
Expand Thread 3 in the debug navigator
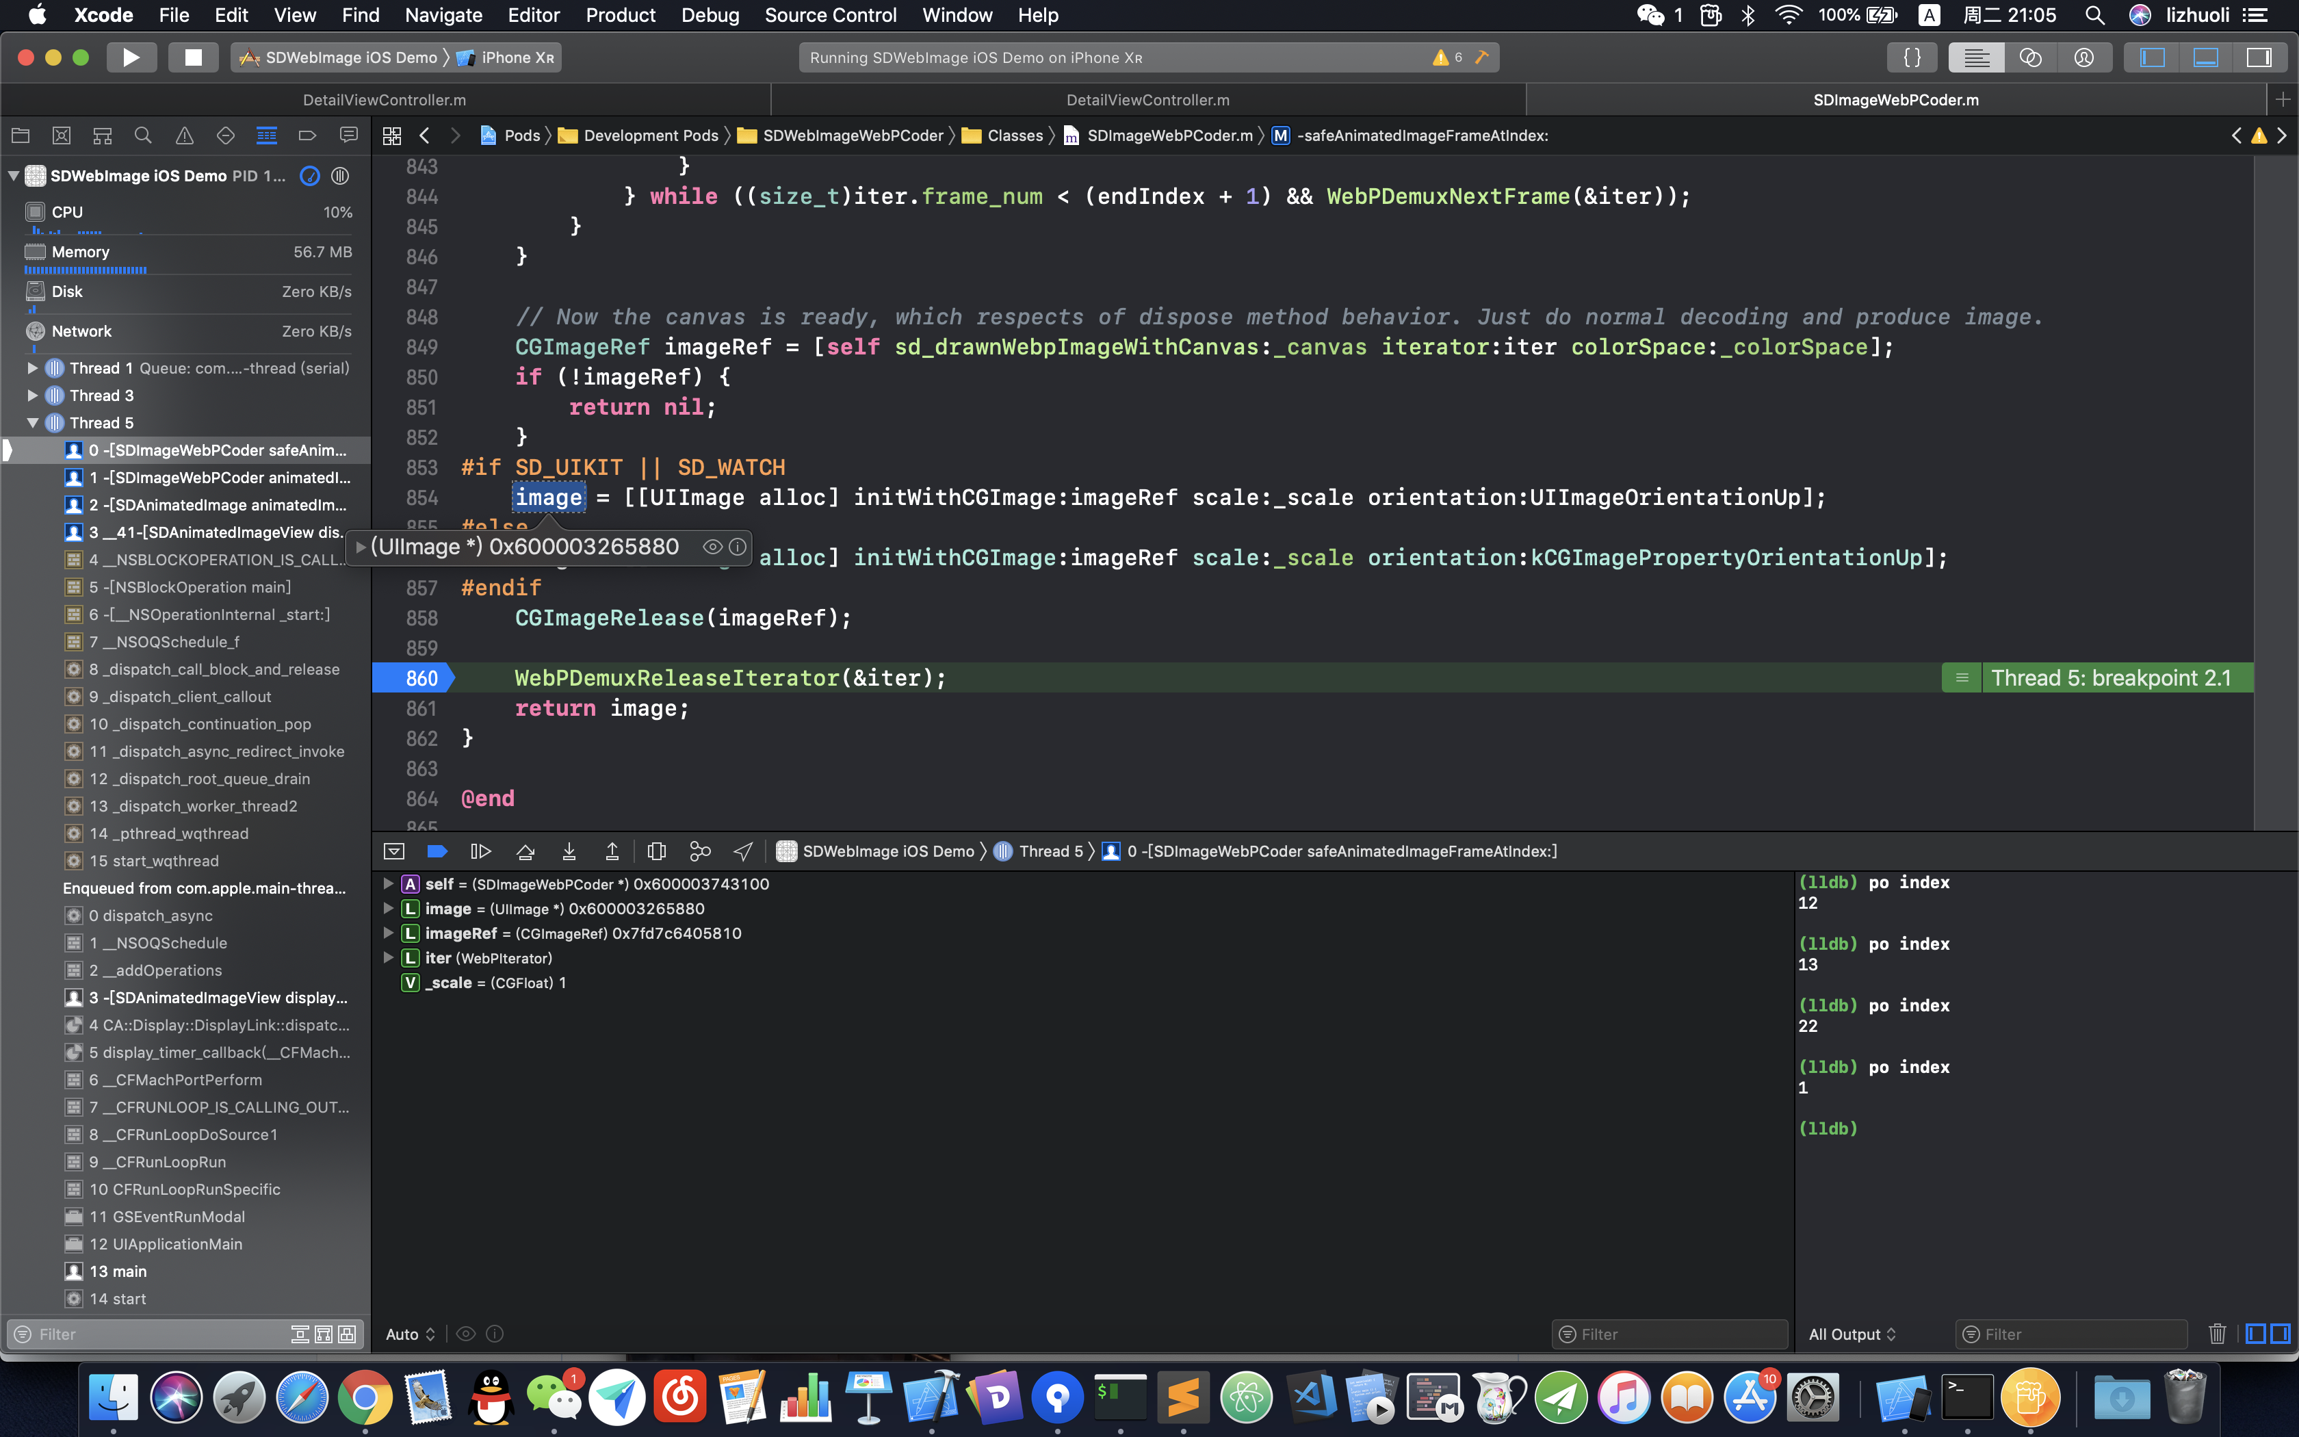tap(34, 396)
